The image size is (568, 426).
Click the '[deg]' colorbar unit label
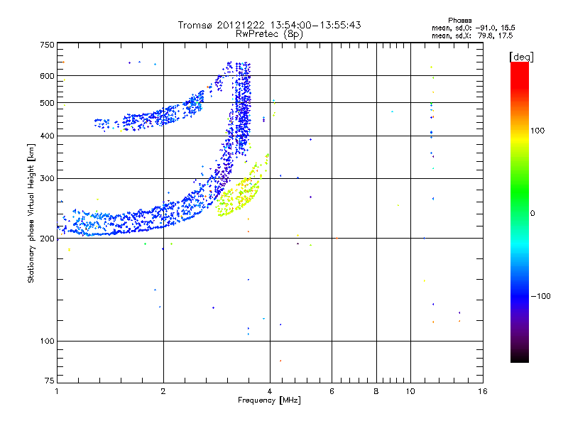coord(521,57)
